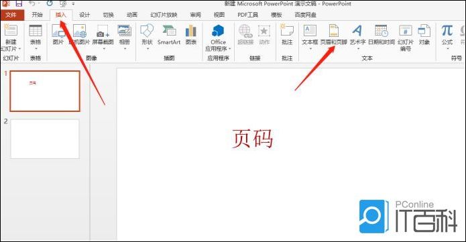Select the Insert (插入) tab
Screen dimensions: 466x242
pos(61,15)
